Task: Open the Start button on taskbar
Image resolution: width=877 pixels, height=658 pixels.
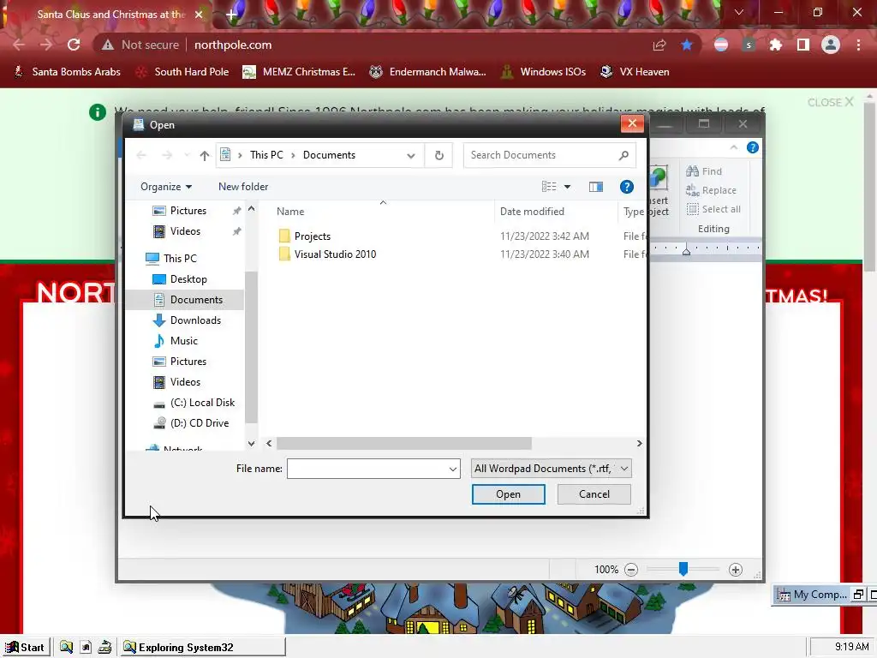Action: 25,648
